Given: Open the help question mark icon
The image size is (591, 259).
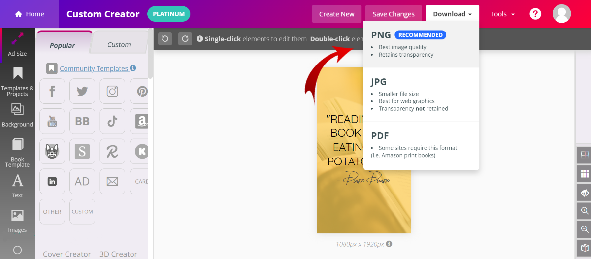Looking at the screenshot, I should [535, 14].
